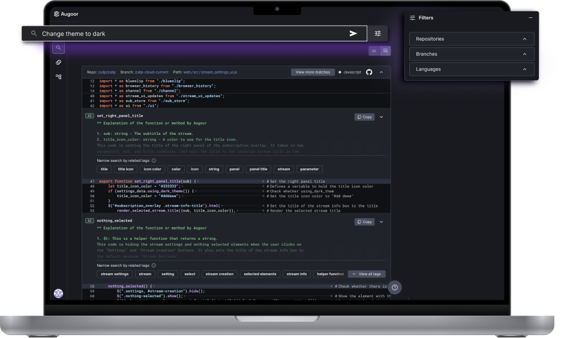Click the search magnifier icon in the query bar
This screenshot has width=570, height=338.
34,34
